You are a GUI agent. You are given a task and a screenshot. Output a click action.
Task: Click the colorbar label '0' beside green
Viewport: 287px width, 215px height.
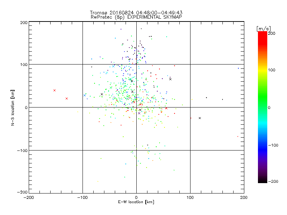click(269, 107)
